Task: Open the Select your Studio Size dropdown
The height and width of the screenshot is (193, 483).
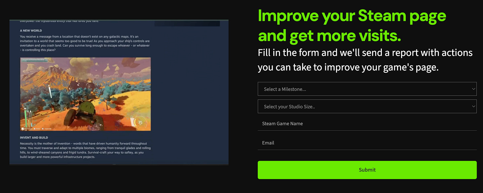Action: (367, 106)
